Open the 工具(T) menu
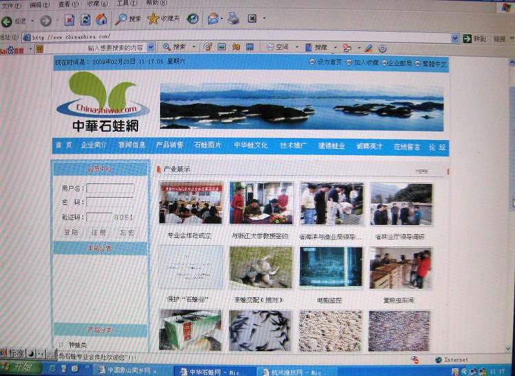 coord(126,3)
